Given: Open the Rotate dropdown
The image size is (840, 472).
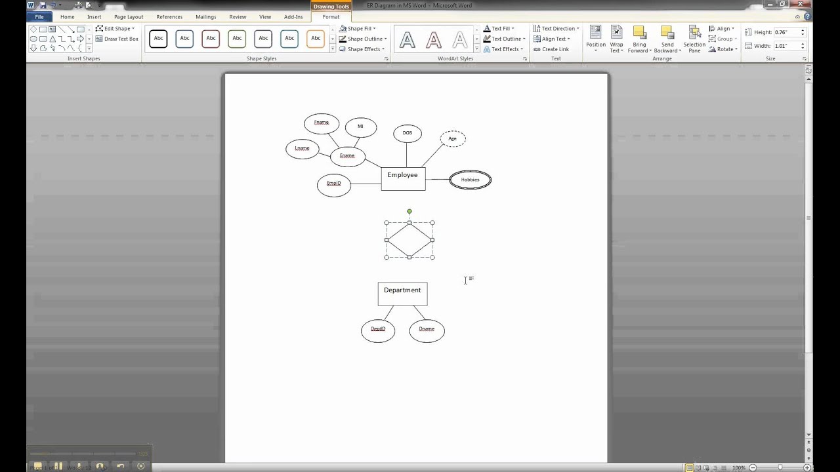Looking at the screenshot, I should pyautogui.click(x=722, y=49).
